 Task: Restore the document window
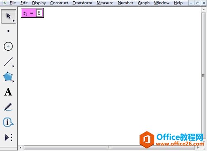pyautogui.click(x=197, y=3)
